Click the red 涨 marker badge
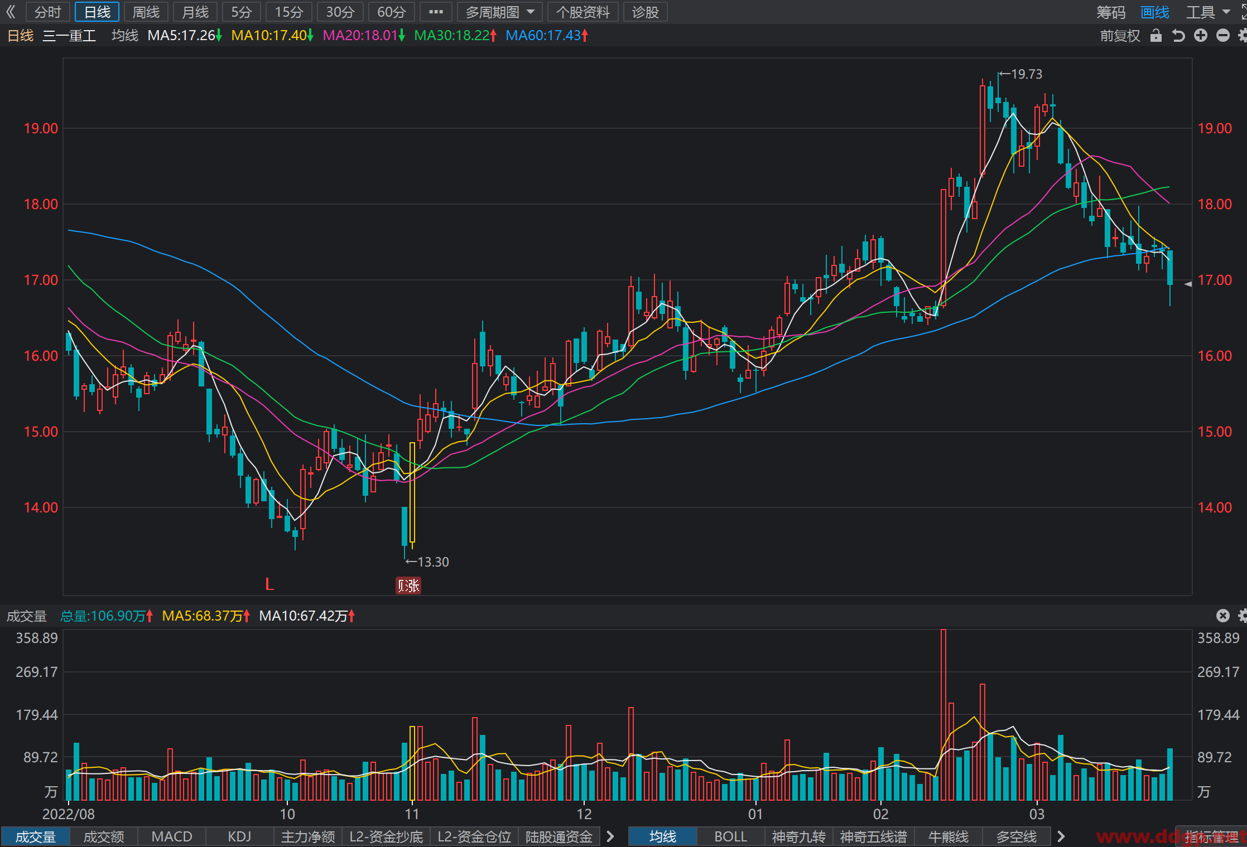 point(408,585)
